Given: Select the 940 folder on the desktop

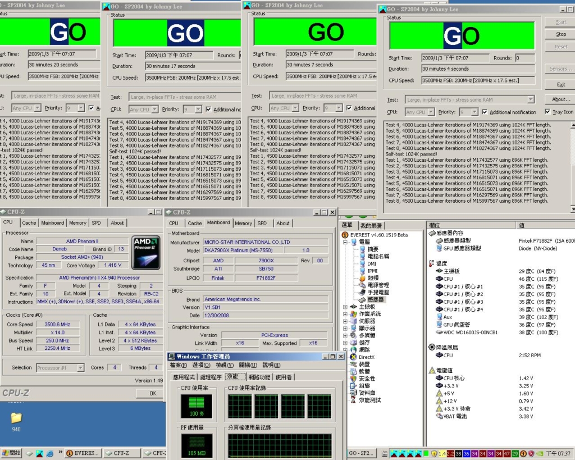Looking at the screenshot, I should click(16, 422).
